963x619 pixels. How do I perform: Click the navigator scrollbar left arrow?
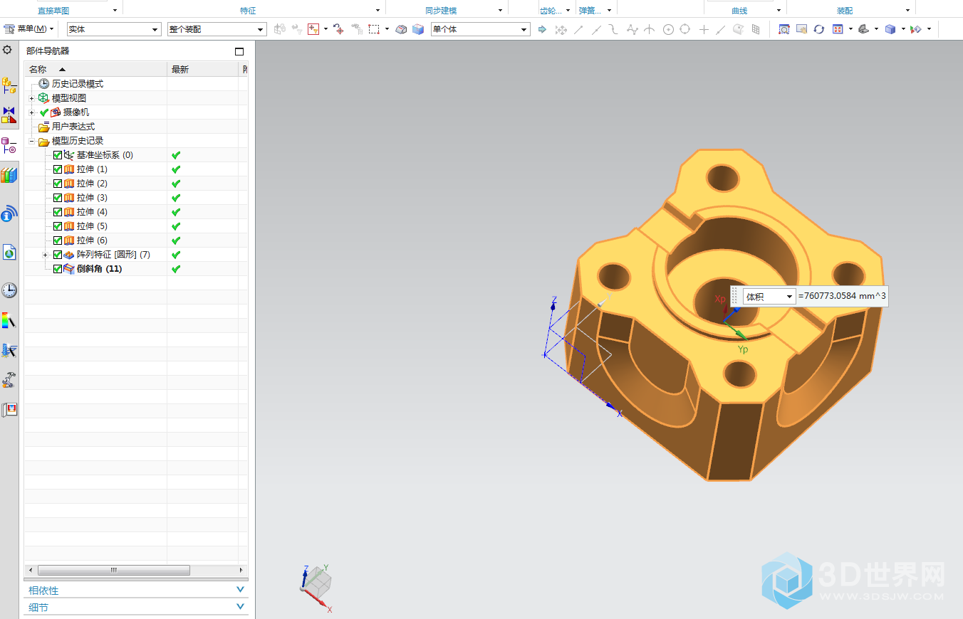tap(31, 571)
